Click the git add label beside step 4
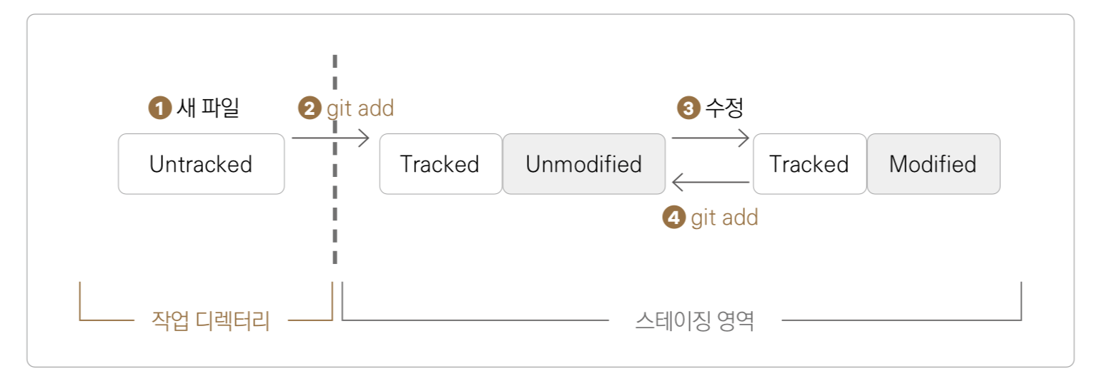The width and height of the screenshot is (1101, 381). point(724,217)
